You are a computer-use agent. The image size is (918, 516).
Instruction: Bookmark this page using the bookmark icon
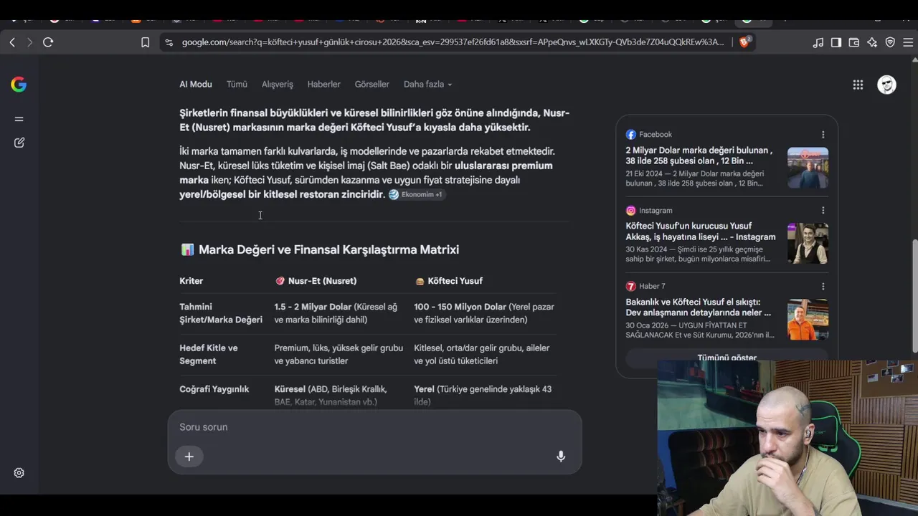pyautogui.click(x=145, y=42)
